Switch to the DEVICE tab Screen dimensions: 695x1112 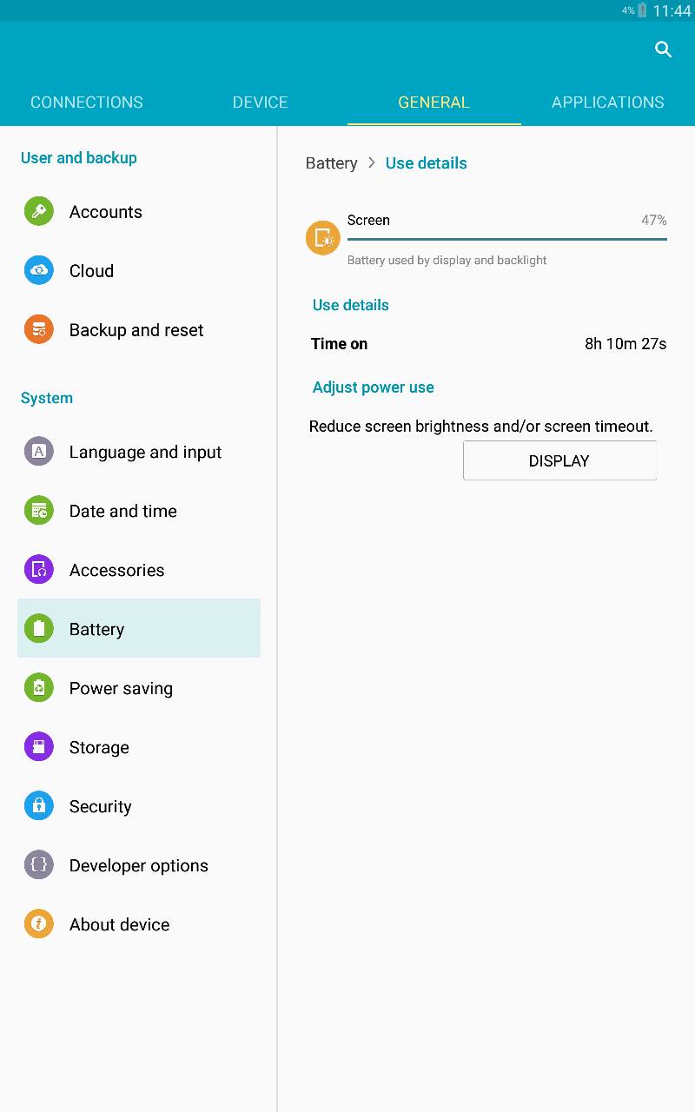[x=261, y=102]
